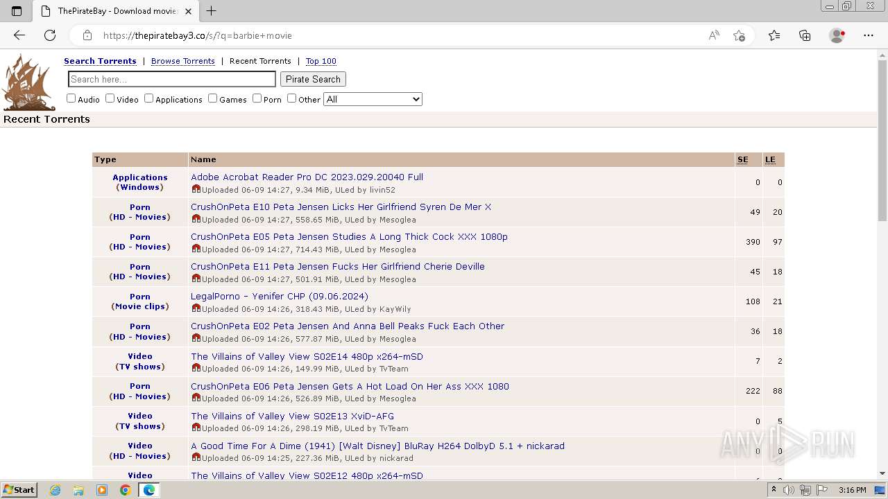Open the Favorites list icon
Viewport: 888px width, 499px height.
click(774, 35)
